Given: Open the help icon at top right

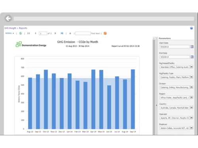Looking at the screenshot, I should [191, 28].
